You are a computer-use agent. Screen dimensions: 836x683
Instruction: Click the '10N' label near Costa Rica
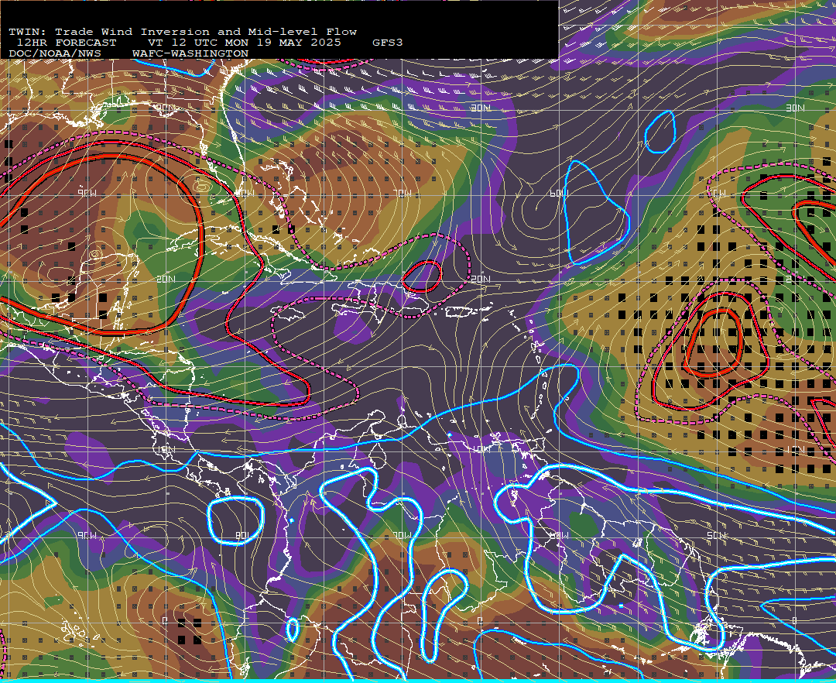tap(166, 449)
